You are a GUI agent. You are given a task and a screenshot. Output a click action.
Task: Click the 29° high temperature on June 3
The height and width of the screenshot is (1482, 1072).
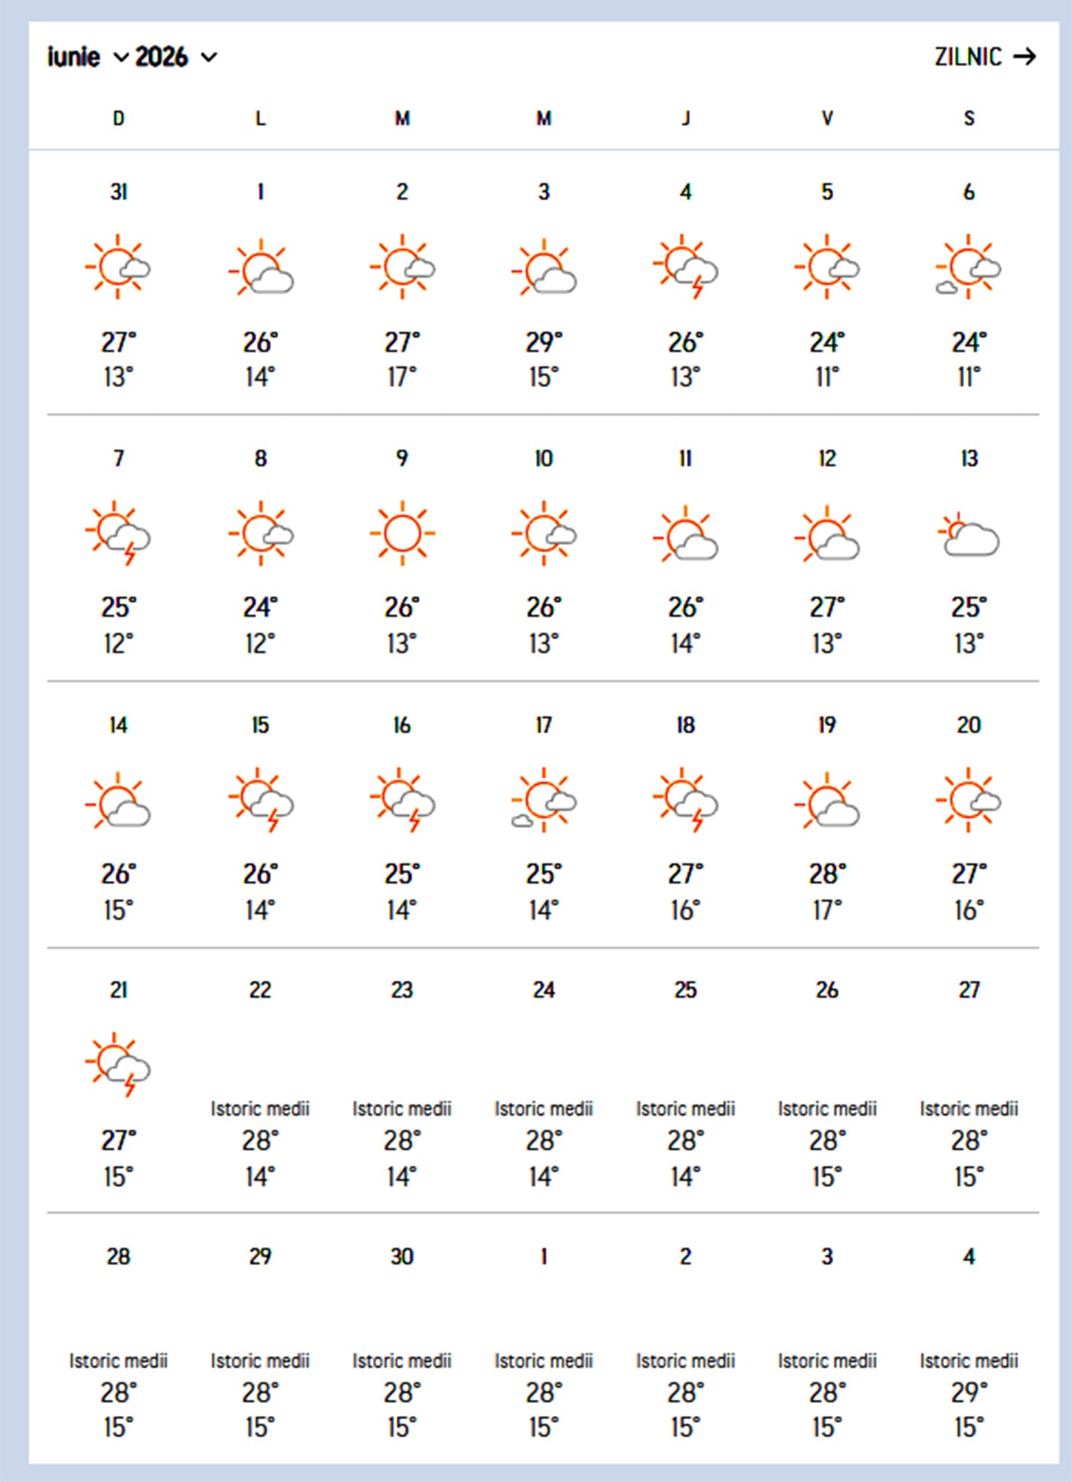[544, 342]
